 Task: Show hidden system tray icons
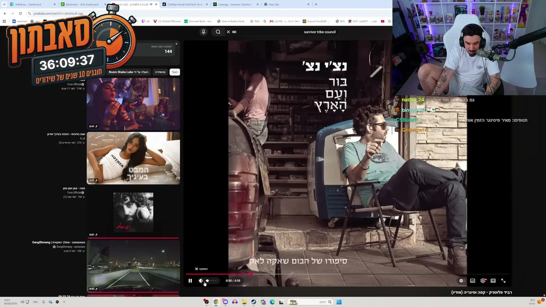click(64, 302)
